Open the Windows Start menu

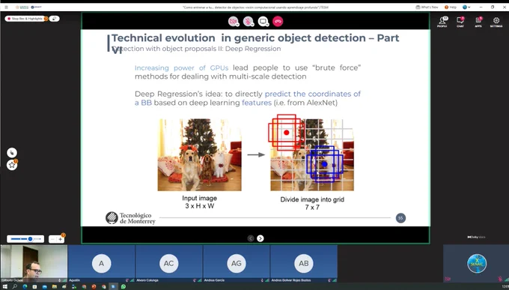[4, 286]
